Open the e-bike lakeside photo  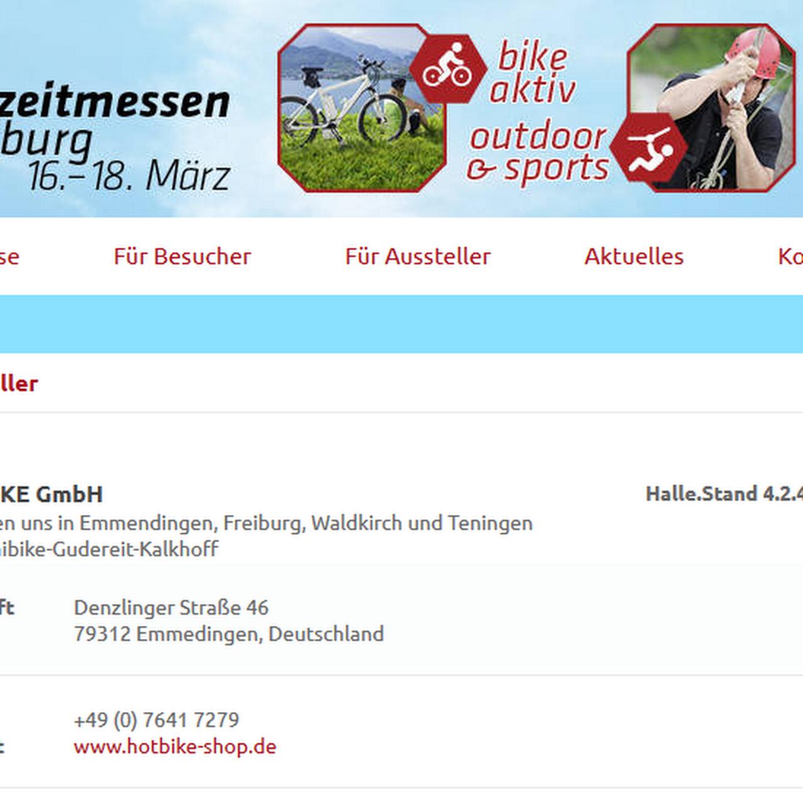(x=362, y=108)
